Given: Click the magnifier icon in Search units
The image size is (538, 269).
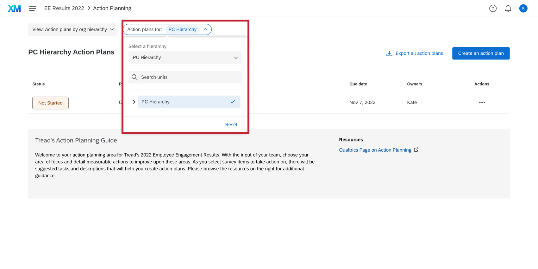Looking at the screenshot, I should pyautogui.click(x=134, y=77).
